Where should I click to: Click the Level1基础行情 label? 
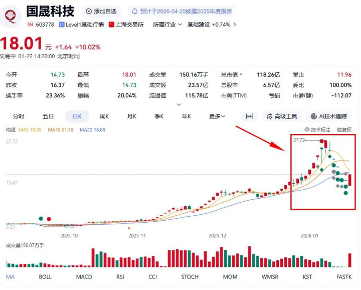(x=85, y=25)
